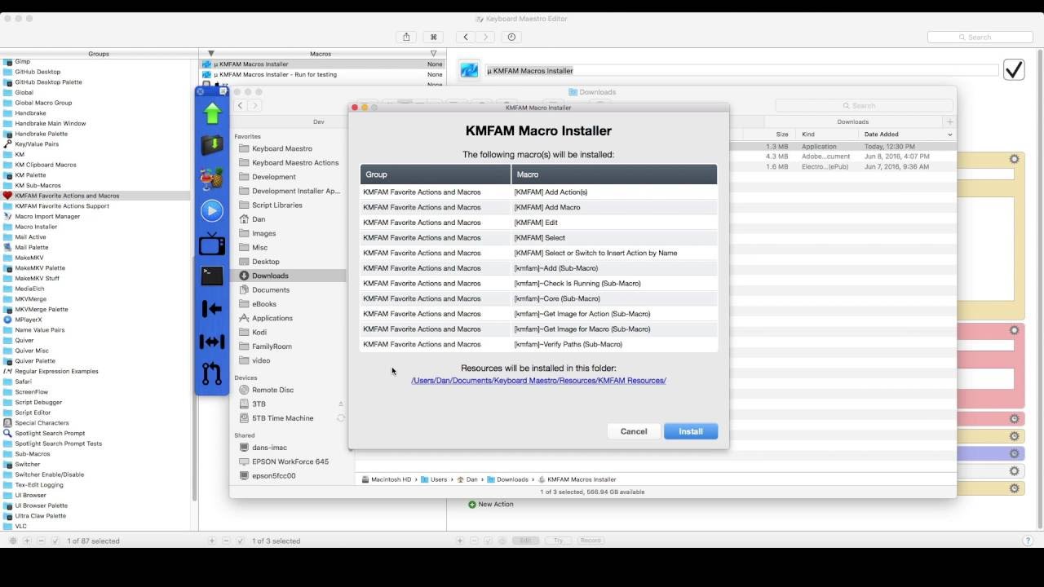Toggle the large macro enabled checkmark
The image size is (1044, 587).
(x=1014, y=70)
